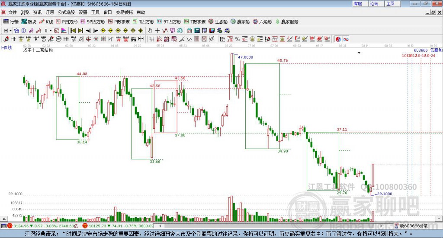Open the 交易委托 menu
This screenshot has width=443, height=238.
(x=124, y=13)
